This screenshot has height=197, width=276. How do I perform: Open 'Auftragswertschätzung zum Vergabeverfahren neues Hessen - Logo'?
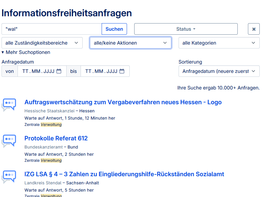click(x=123, y=102)
